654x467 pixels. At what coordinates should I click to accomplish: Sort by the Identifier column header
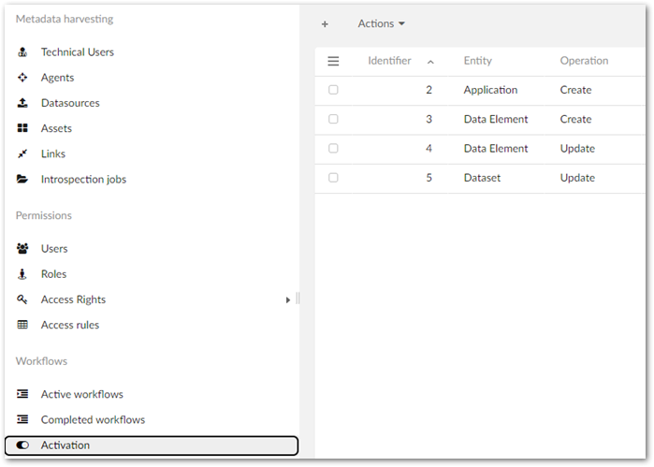pyautogui.click(x=389, y=61)
